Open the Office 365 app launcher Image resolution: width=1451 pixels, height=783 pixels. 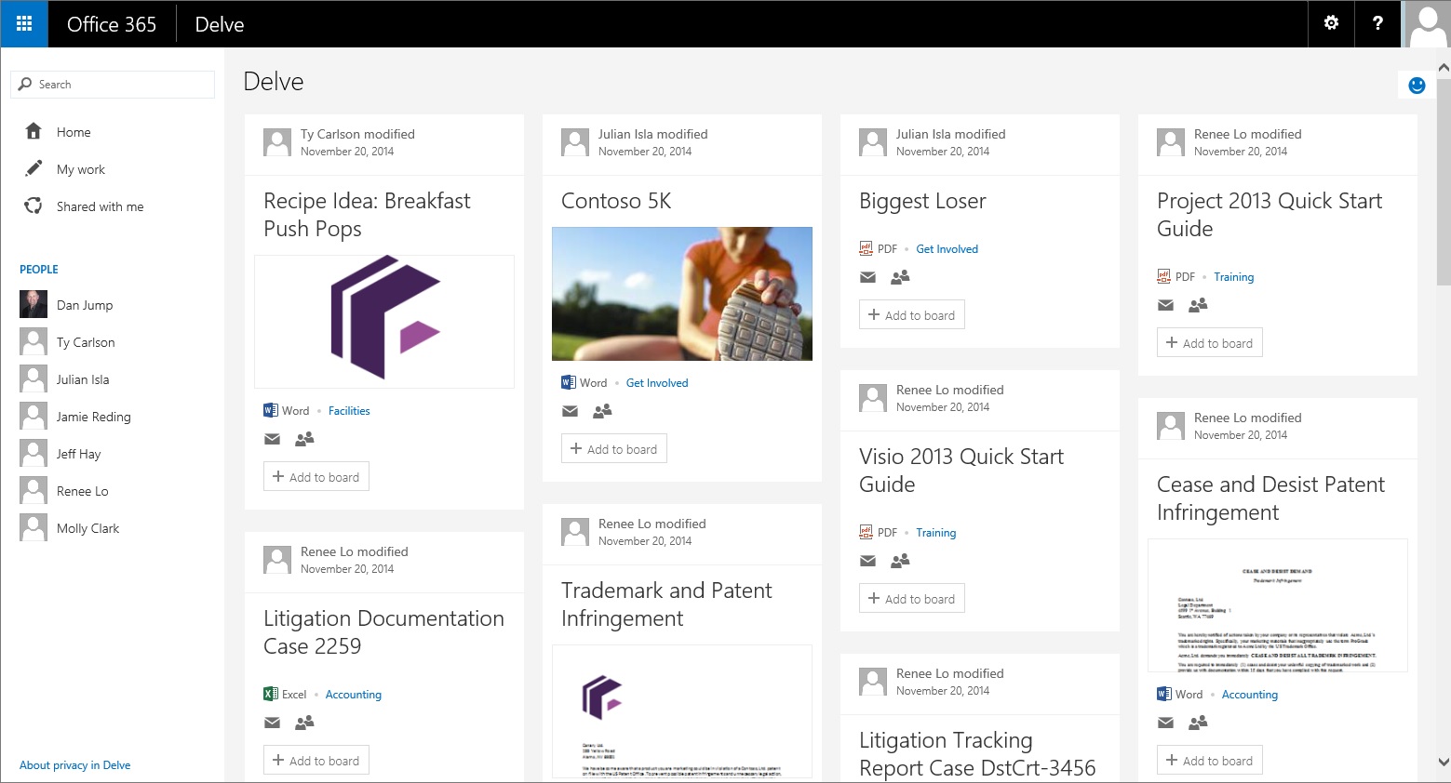click(24, 24)
